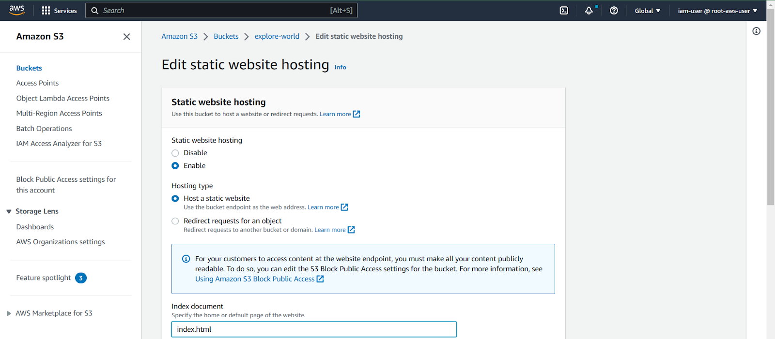The width and height of the screenshot is (775, 339).
Task: Open the notifications bell icon
Action: 589,11
